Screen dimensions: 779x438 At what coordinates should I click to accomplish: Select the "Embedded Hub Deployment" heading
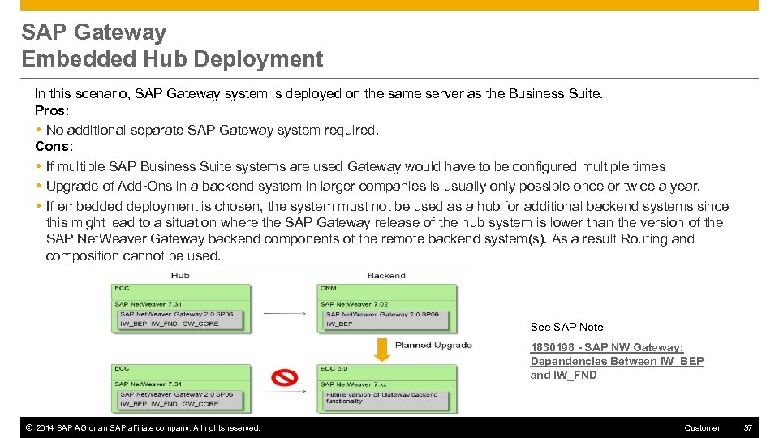click(x=172, y=58)
